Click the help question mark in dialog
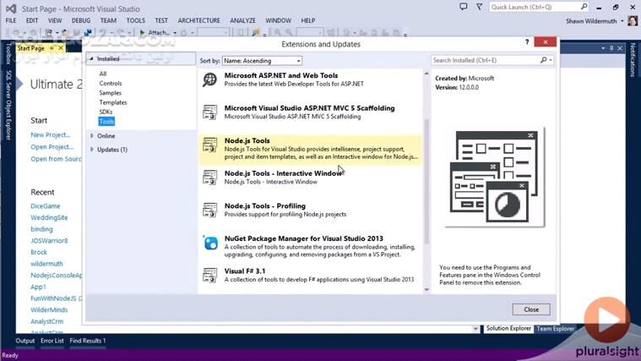This screenshot has height=361, width=641. point(528,42)
